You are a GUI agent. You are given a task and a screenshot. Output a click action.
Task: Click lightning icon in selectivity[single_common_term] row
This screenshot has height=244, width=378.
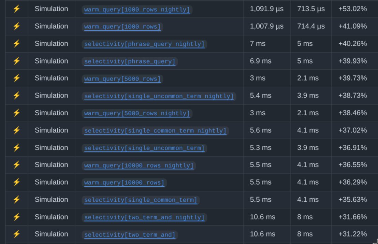pos(17,200)
